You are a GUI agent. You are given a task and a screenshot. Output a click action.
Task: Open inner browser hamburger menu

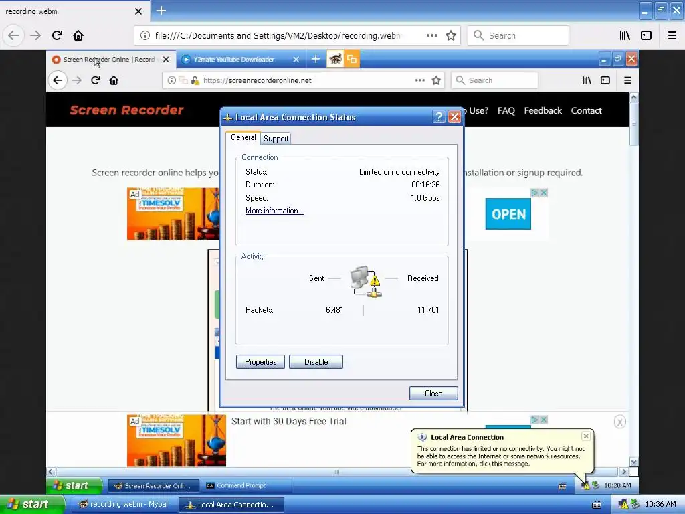point(627,80)
